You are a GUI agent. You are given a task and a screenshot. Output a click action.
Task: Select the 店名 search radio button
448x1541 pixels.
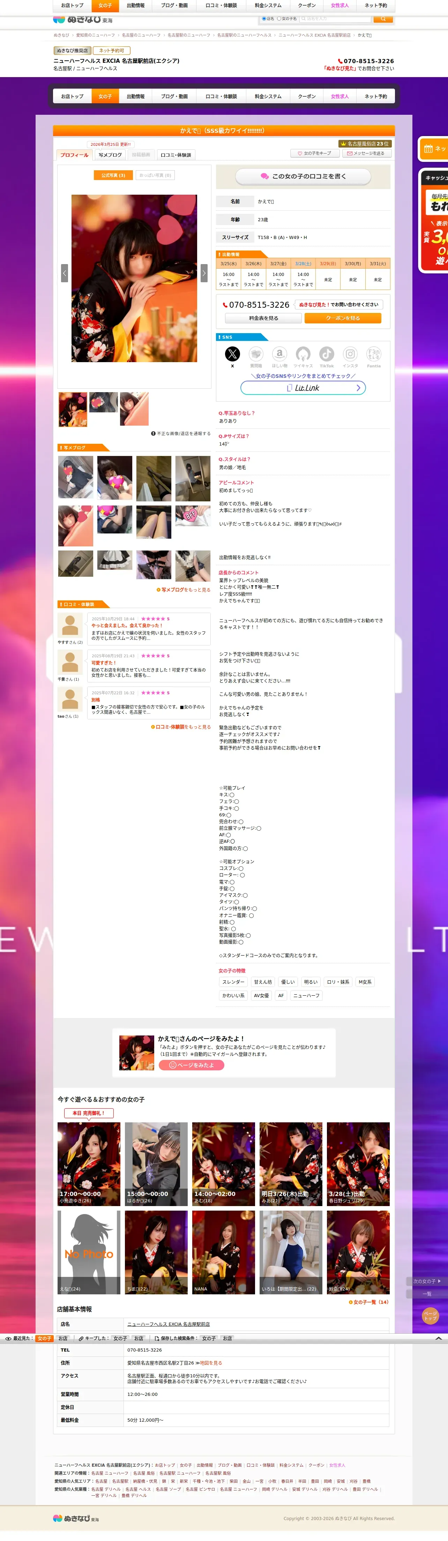264,18
